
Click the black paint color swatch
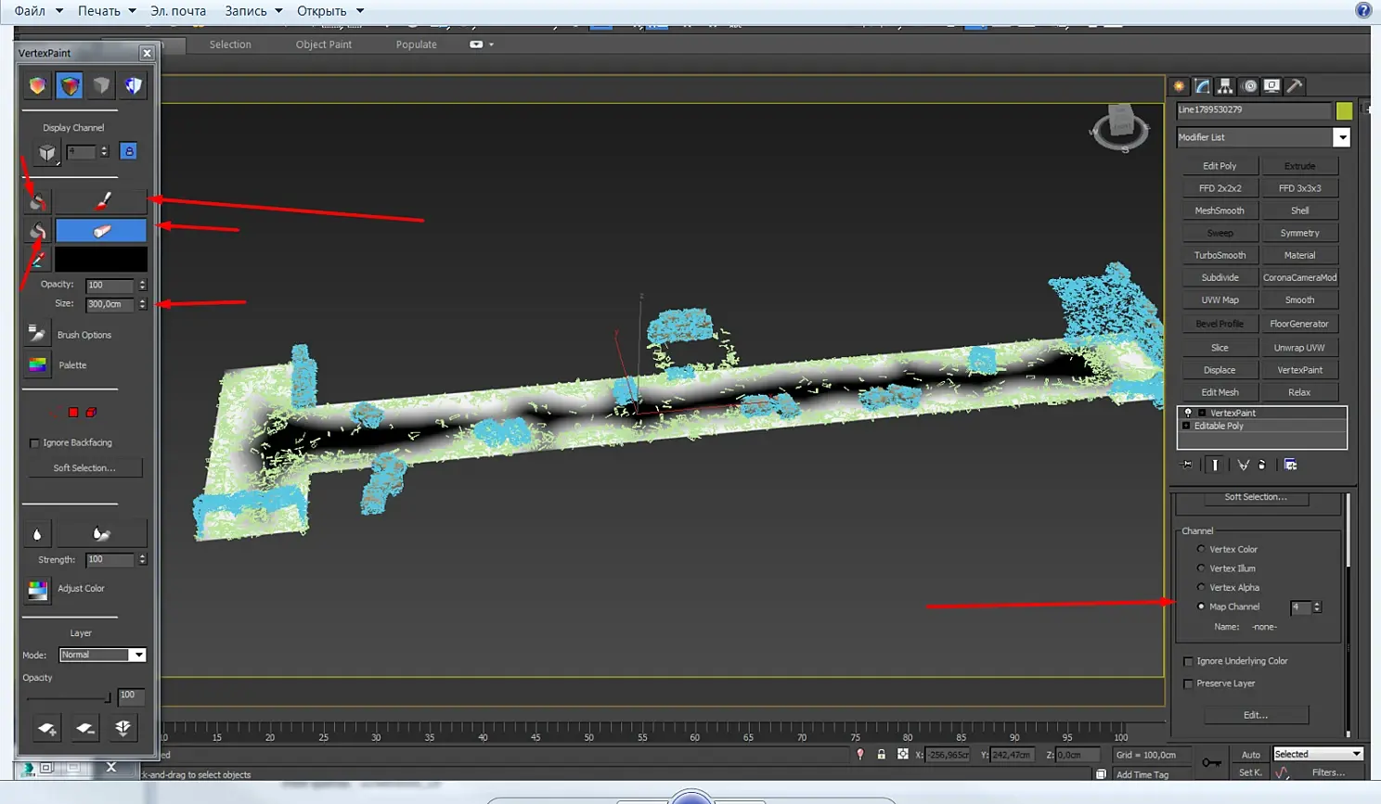tap(101, 260)
